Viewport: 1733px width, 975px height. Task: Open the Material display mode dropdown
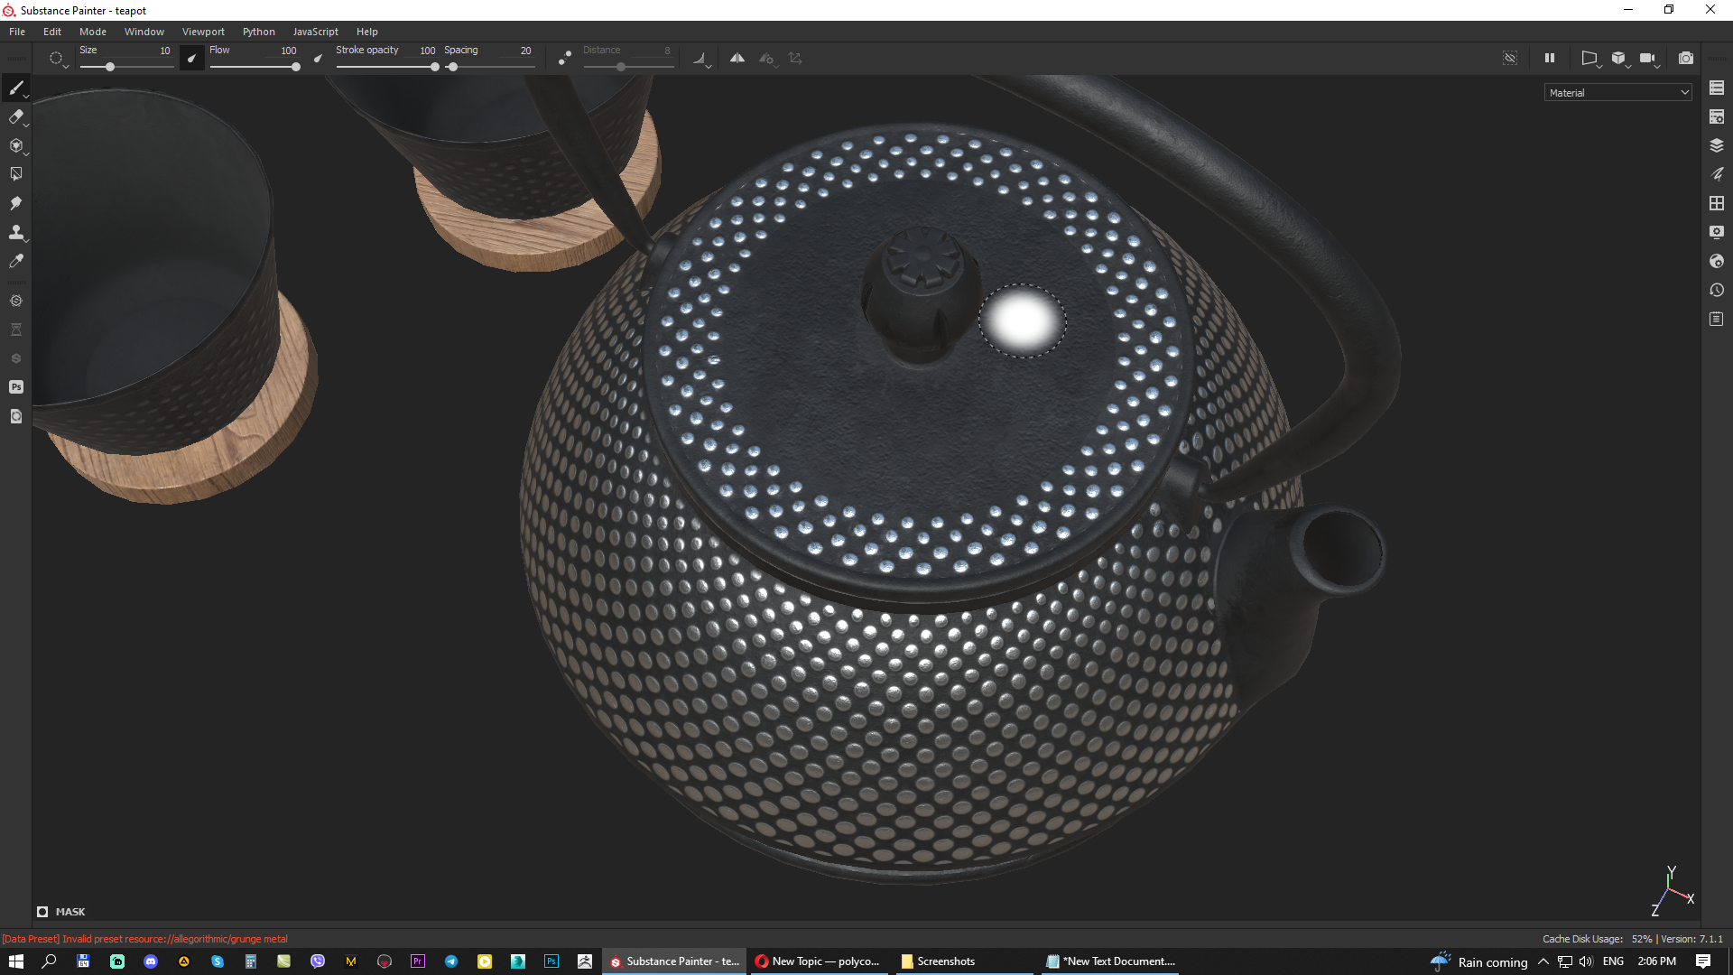click(x=1617, y=92)
